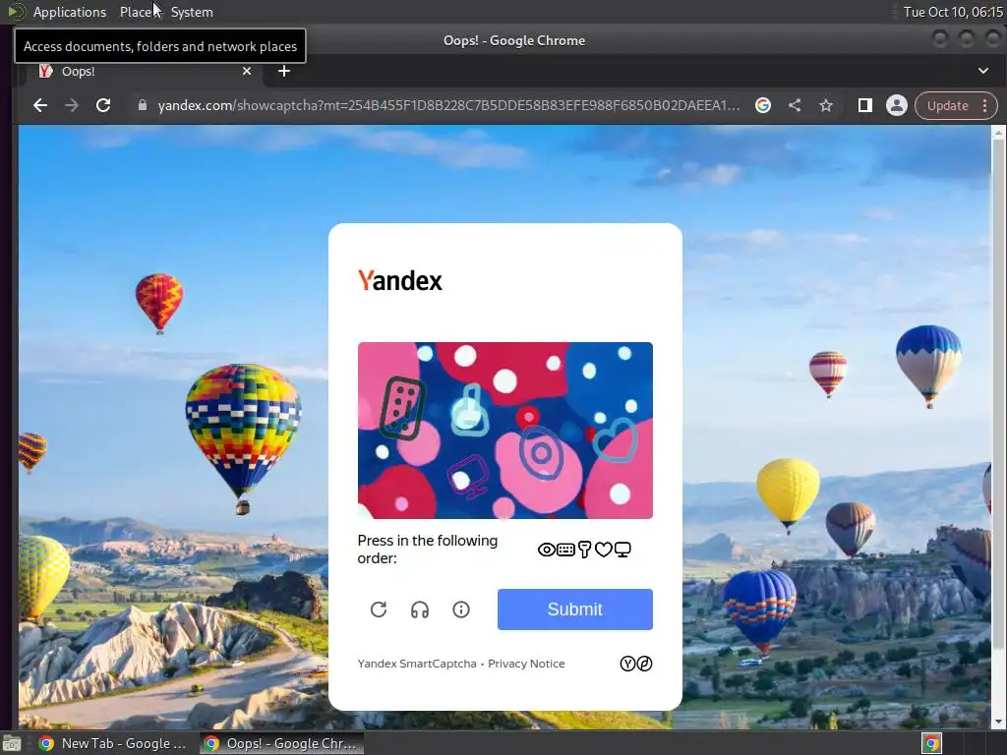Image resolution: width=1007 pixels, height=755 pixels.
Task: Share this page using the share icon
Action: tap(795, 105)
